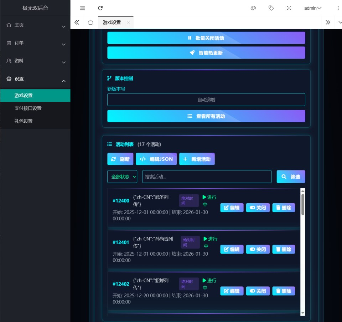
Task: Open the 全部状态 status dropdown
Action: (122, 177)
